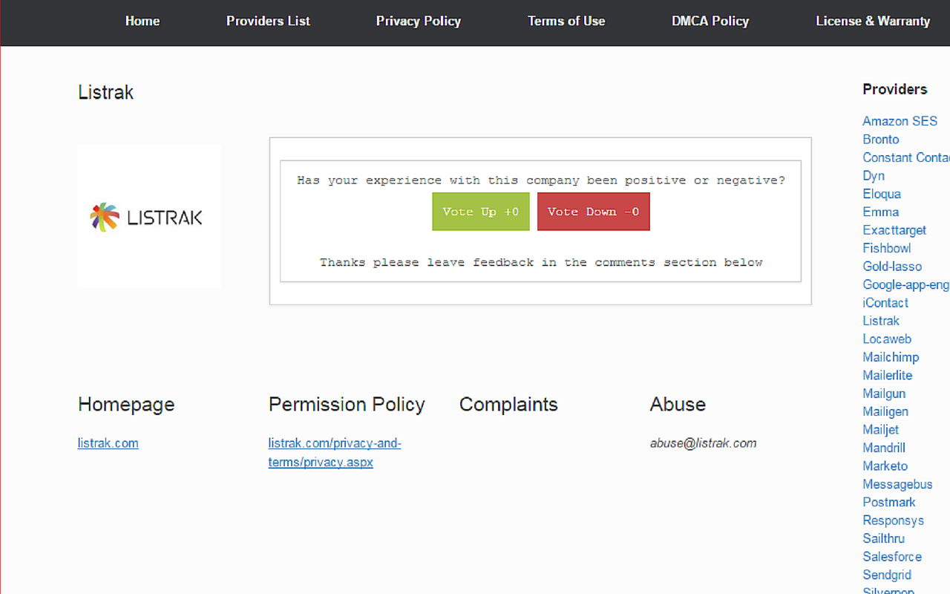Open the listrak.com homepage link

point(108,443)
